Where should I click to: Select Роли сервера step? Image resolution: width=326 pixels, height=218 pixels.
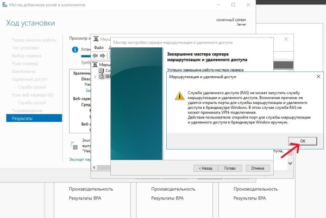[x=25, y=64]
